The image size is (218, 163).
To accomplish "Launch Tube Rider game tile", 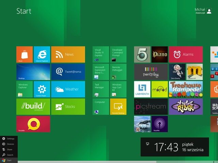I will [186, 107].
